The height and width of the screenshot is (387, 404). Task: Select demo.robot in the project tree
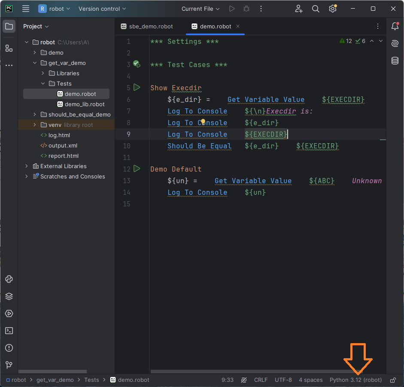(66, 94)
